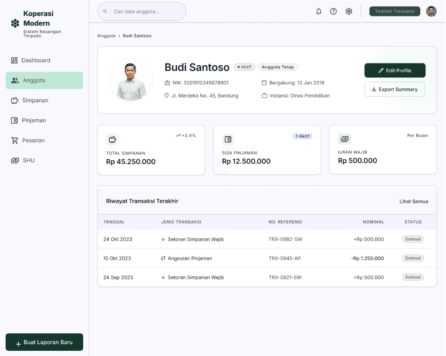Click the NIK ID card icon
446x356 pixels.
tap(167, 83)
